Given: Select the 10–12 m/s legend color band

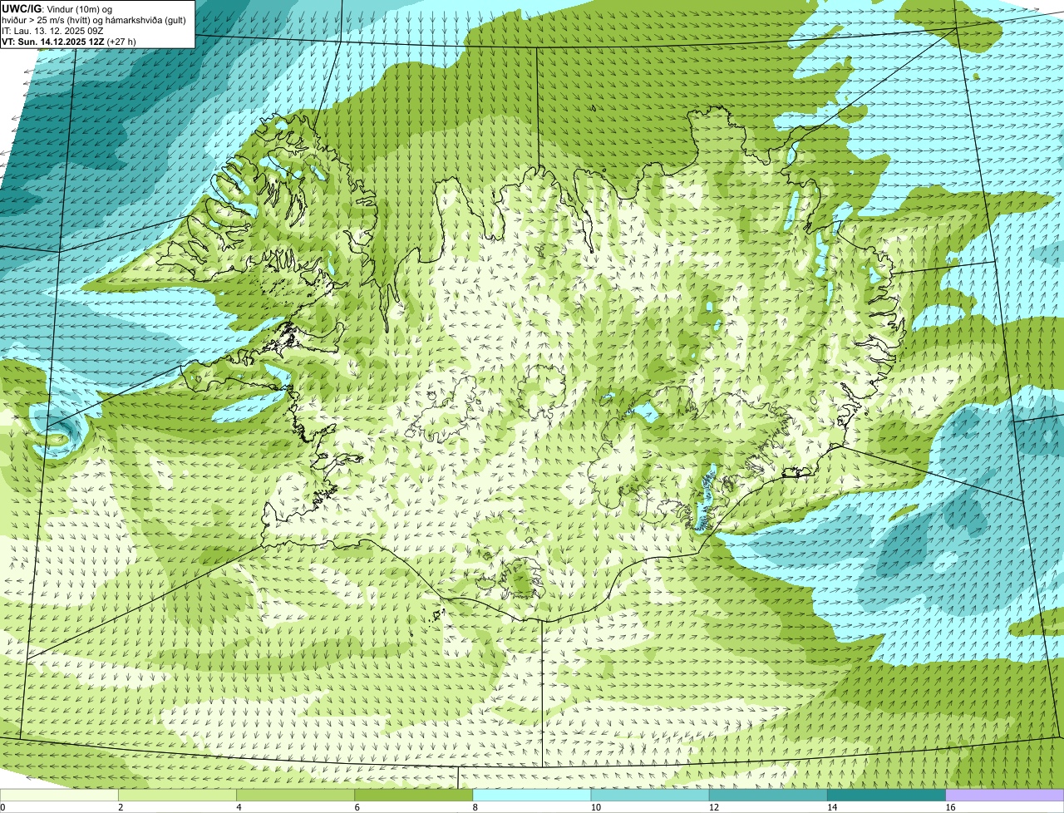Looking at the screenshot, I should (651, 796).
